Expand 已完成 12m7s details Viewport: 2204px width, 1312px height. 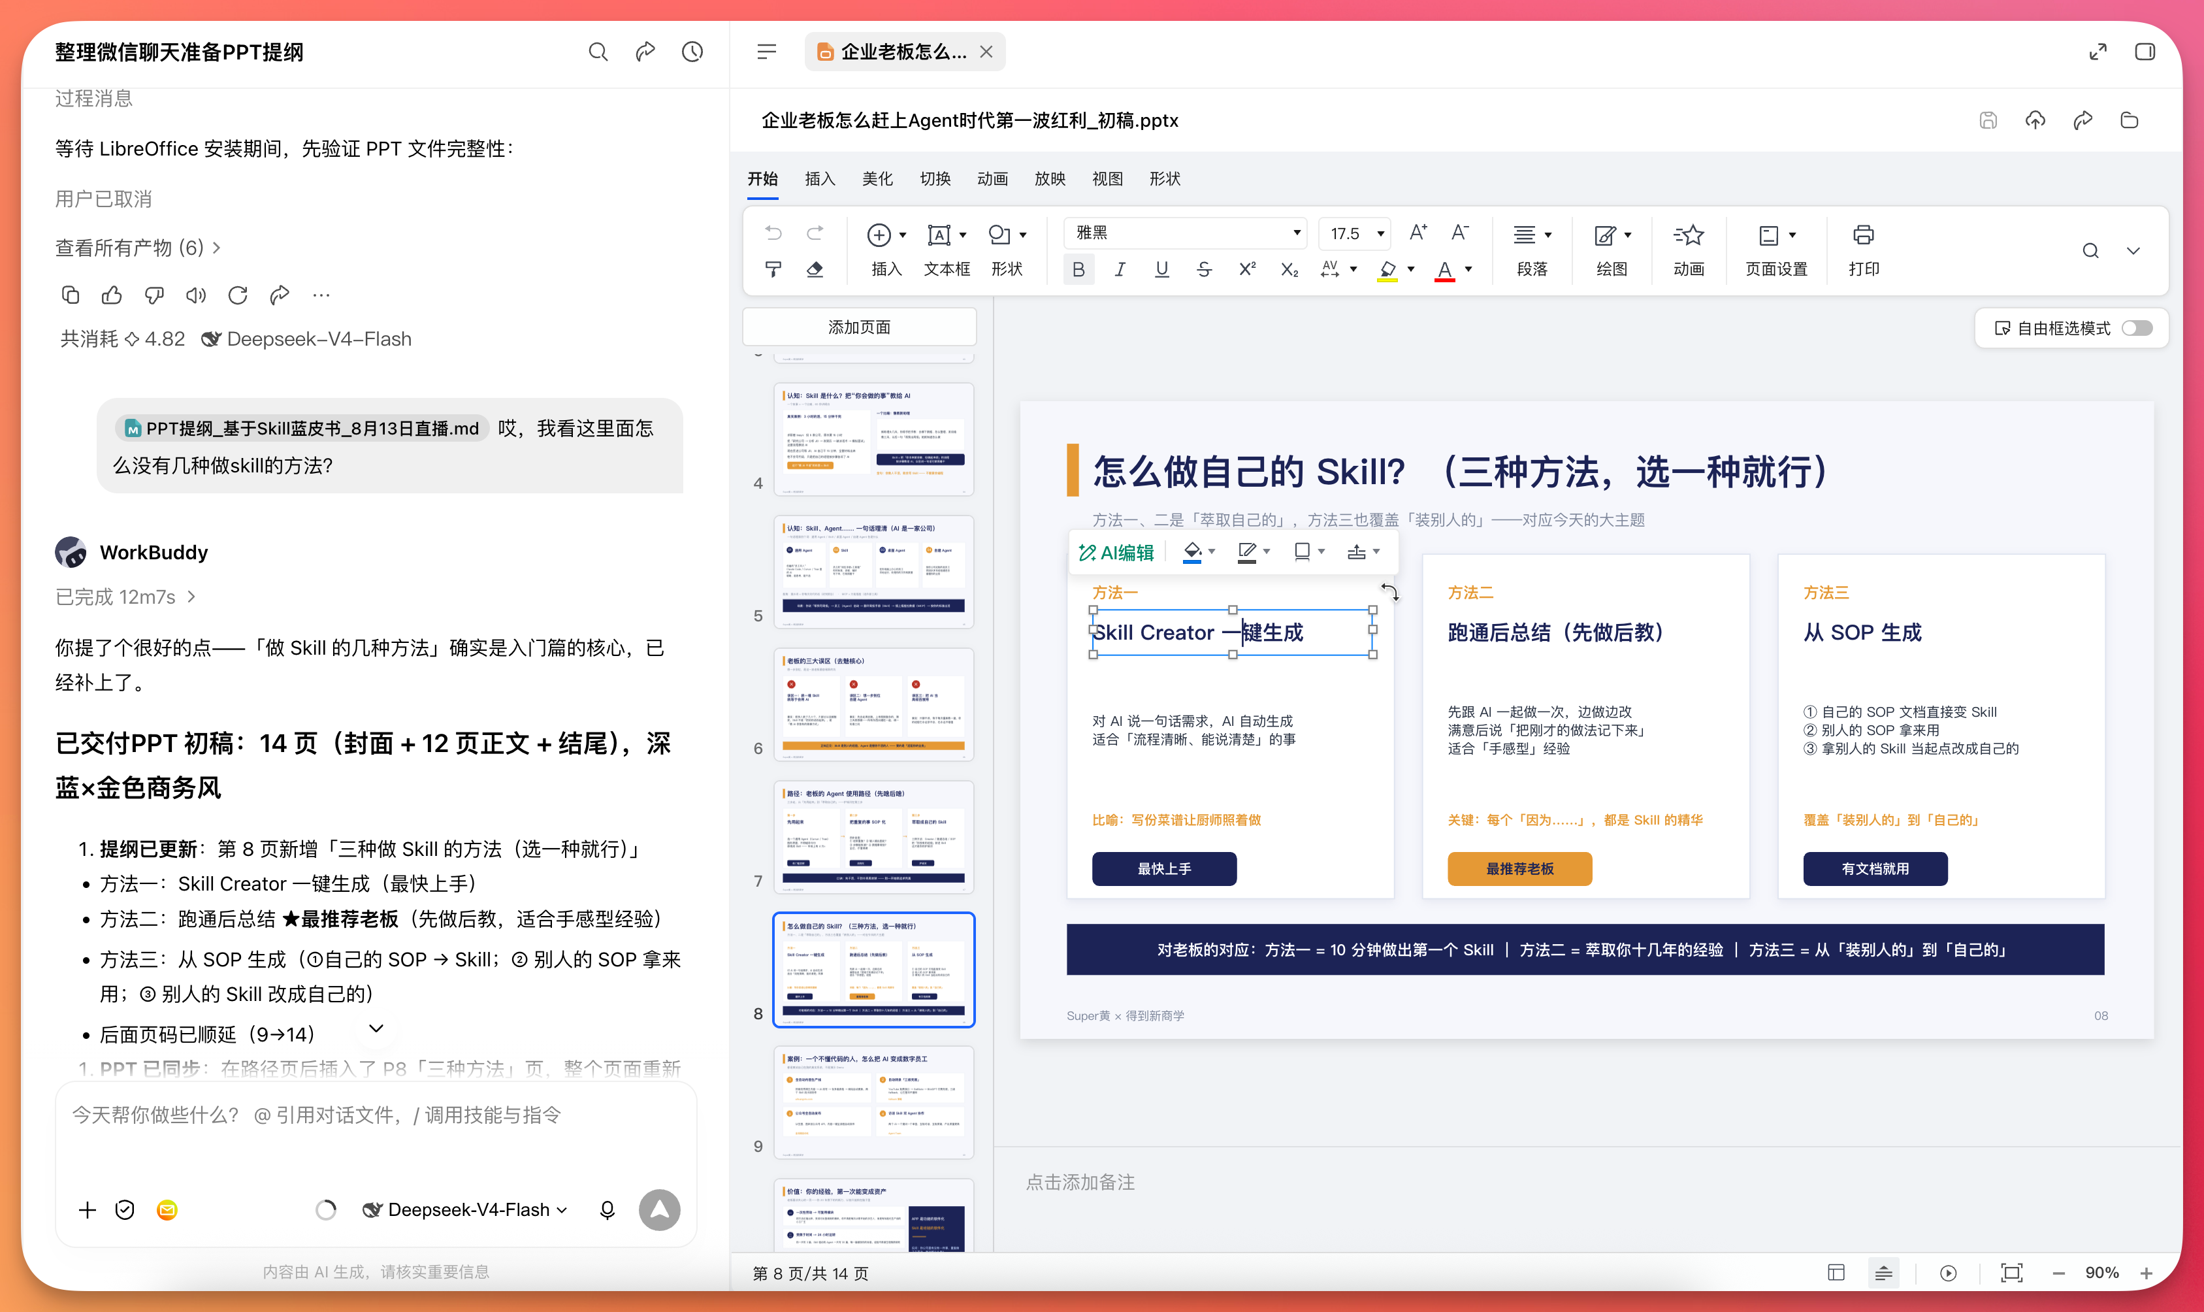pos(125,597)
